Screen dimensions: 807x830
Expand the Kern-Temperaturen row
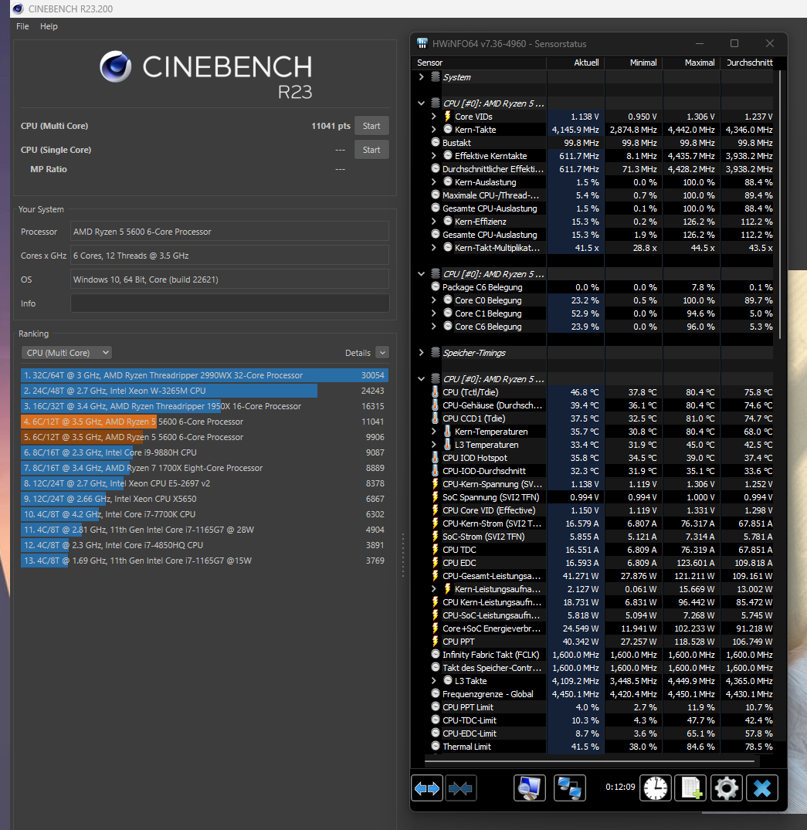point(434,432)
